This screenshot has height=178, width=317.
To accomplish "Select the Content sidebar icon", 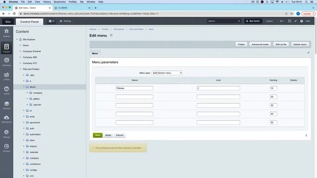I will pyautogui.click(x=6, y=48).
